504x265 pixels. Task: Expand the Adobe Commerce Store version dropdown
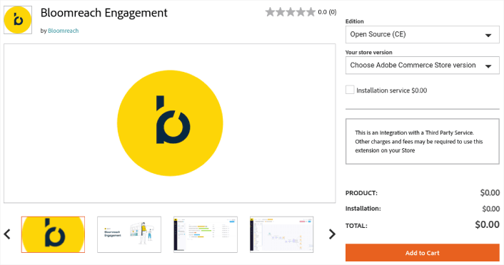[423, 65]
